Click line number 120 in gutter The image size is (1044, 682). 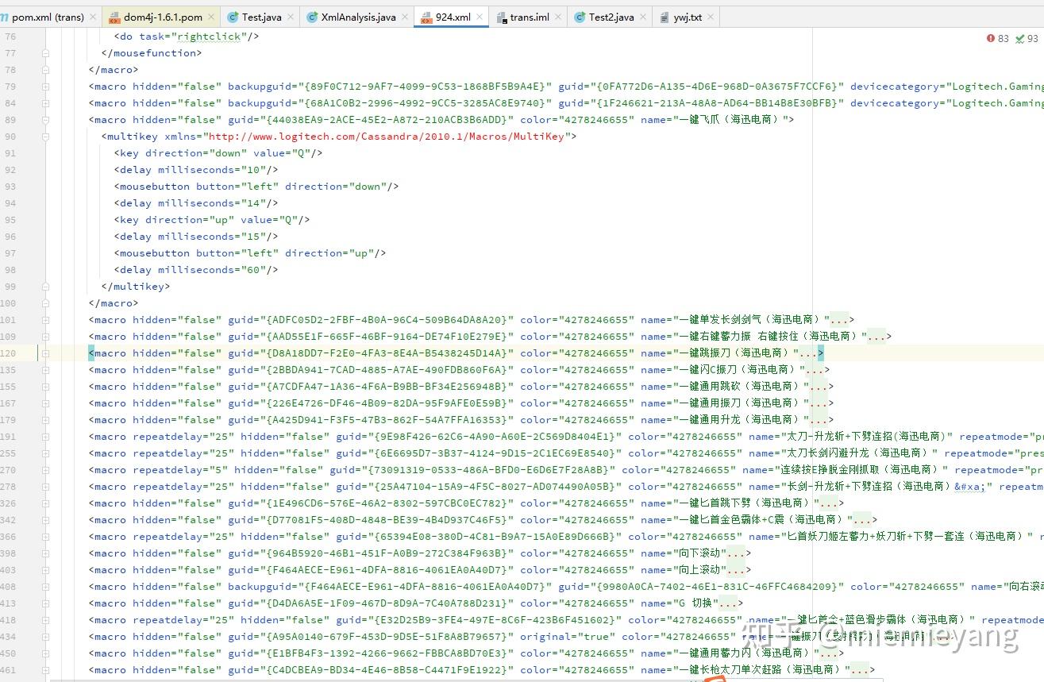pyautogui.click(x=8, y=353)
